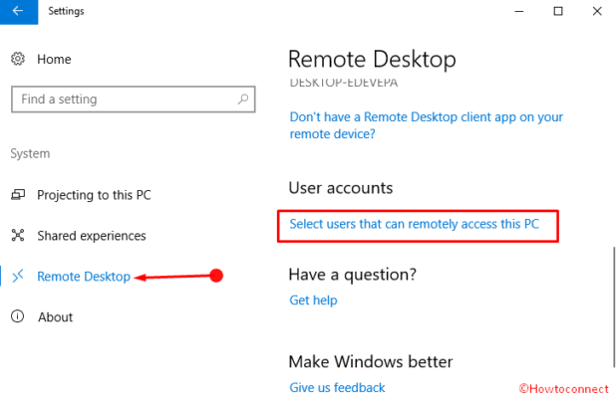Click the search magnifier icon
This screenshot has width=616, height=398.
pos(243,99)
